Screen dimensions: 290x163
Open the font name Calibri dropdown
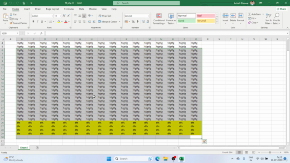(x=52, y=16)
